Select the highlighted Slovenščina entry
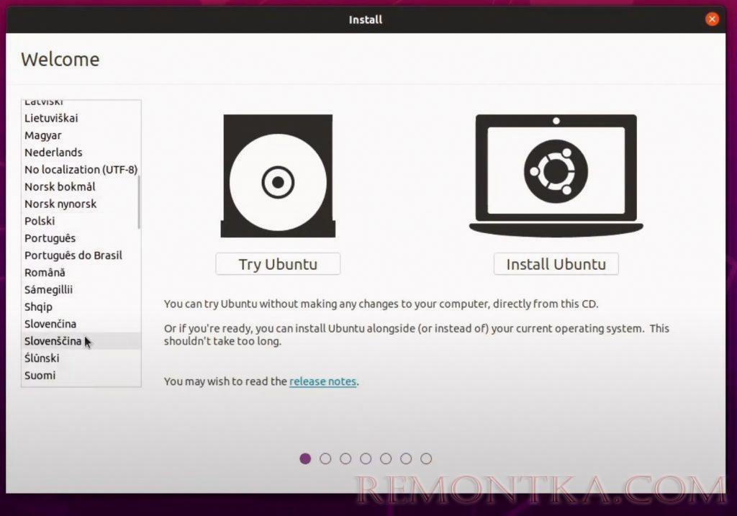The image size is (737, 516). point(81,341)
